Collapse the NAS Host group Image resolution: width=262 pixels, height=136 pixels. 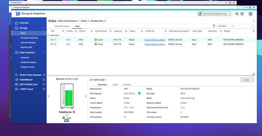pyautogui.click(x=48, y=35)
